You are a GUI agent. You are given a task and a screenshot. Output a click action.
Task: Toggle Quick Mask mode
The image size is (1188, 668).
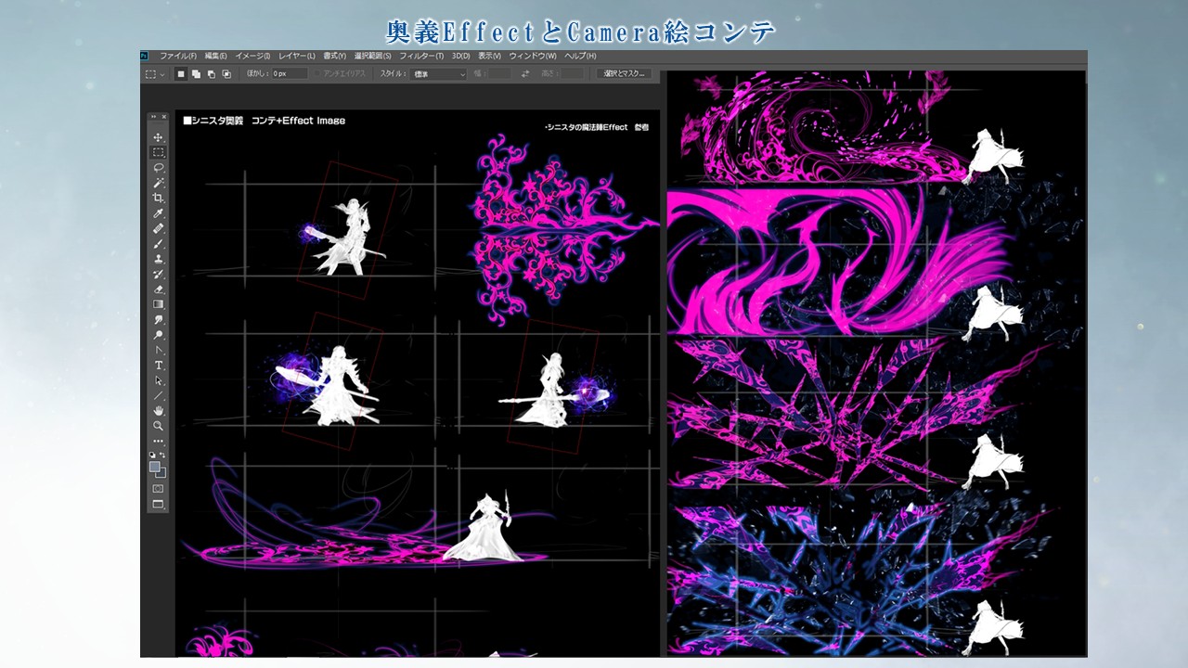coord(159,488)
